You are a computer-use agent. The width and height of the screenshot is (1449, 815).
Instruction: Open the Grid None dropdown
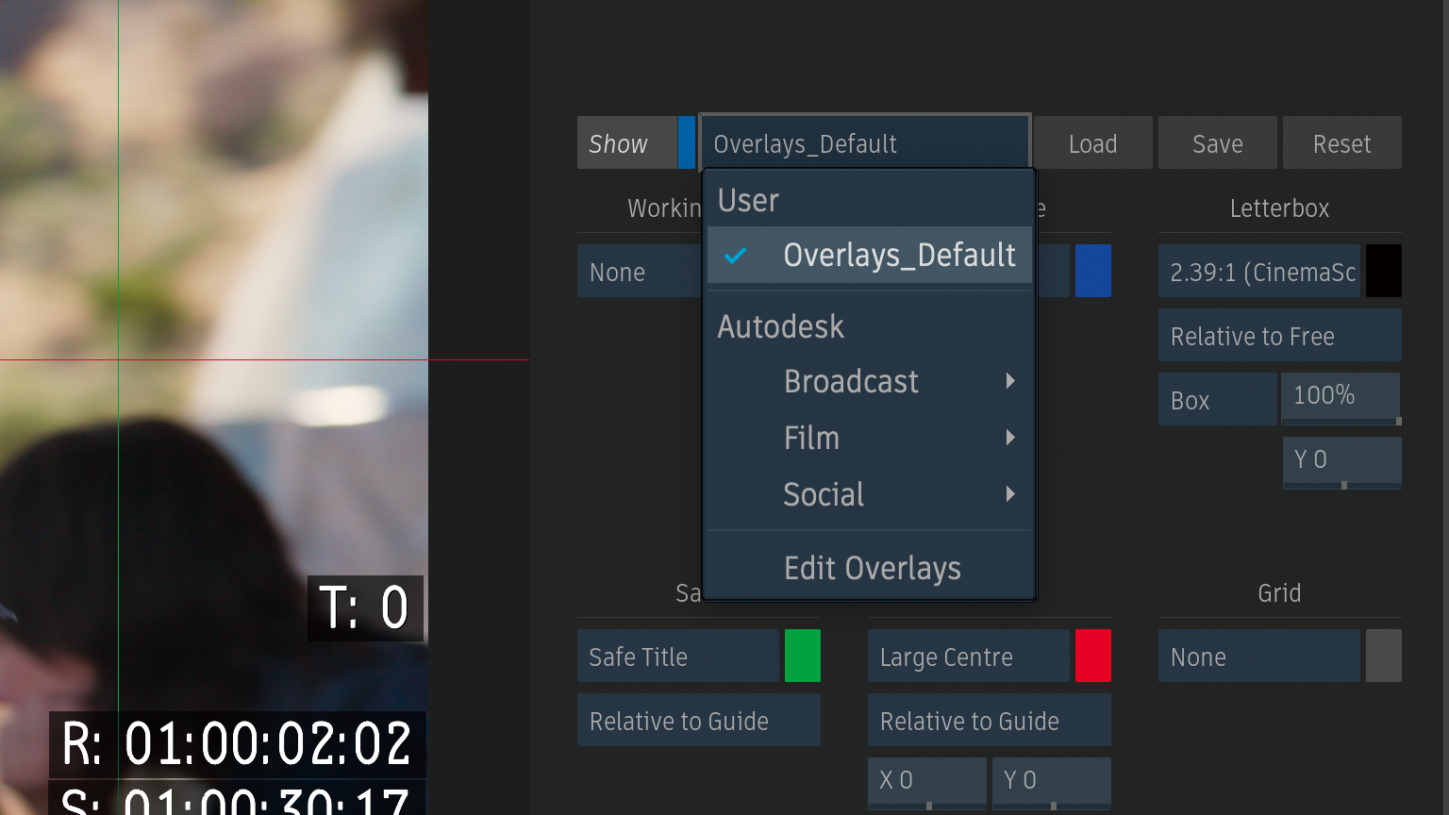point(1259,657)
